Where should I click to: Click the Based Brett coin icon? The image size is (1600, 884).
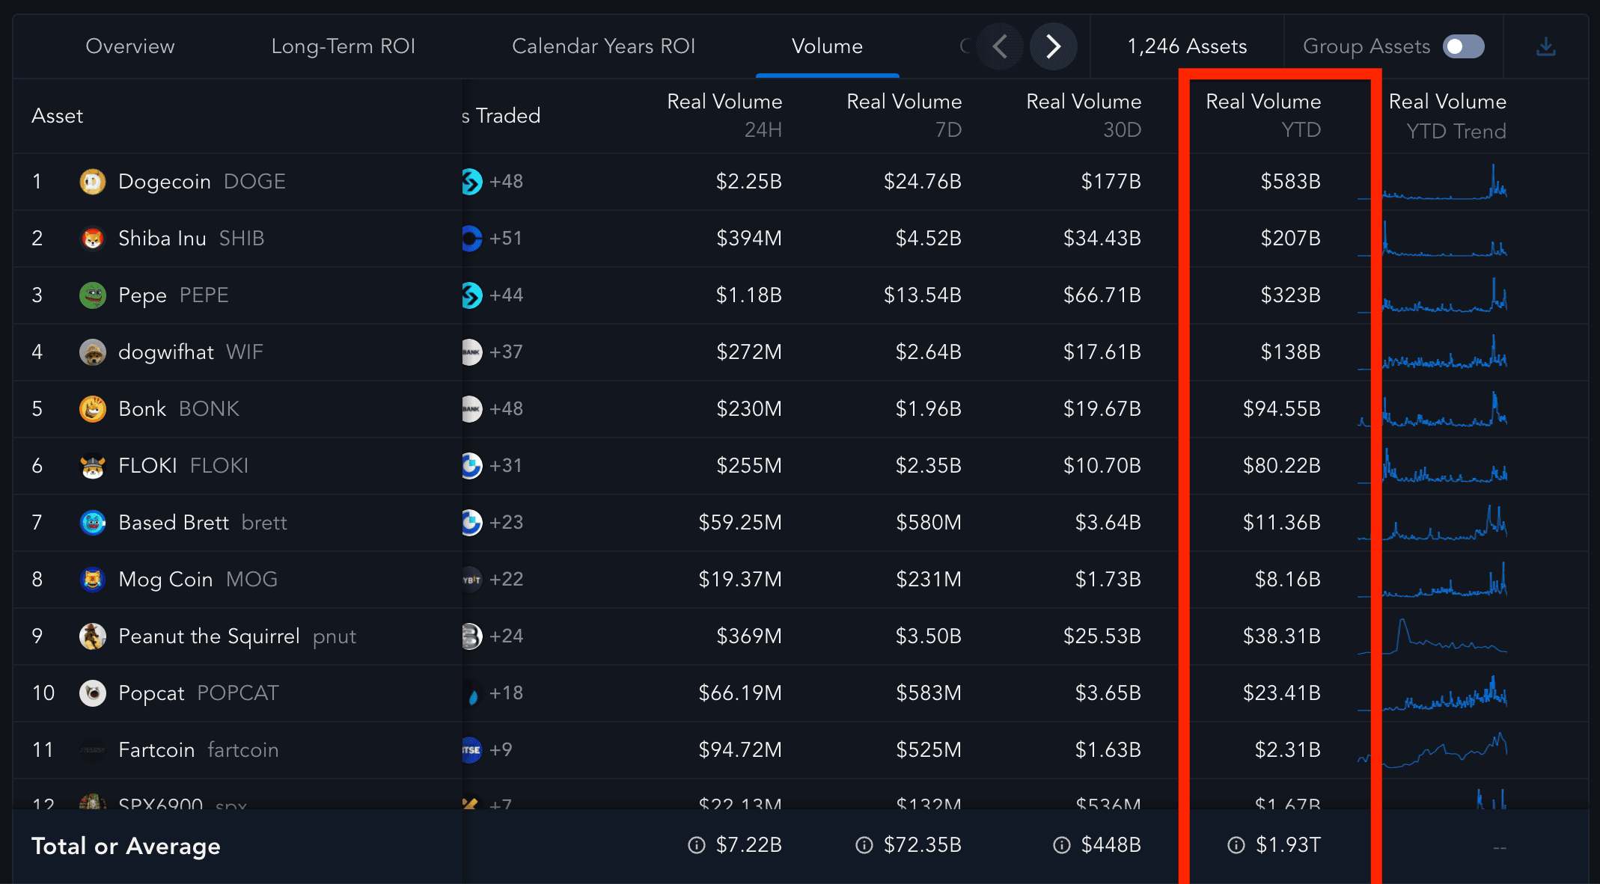pyautogui.click(x=93, y=523)
